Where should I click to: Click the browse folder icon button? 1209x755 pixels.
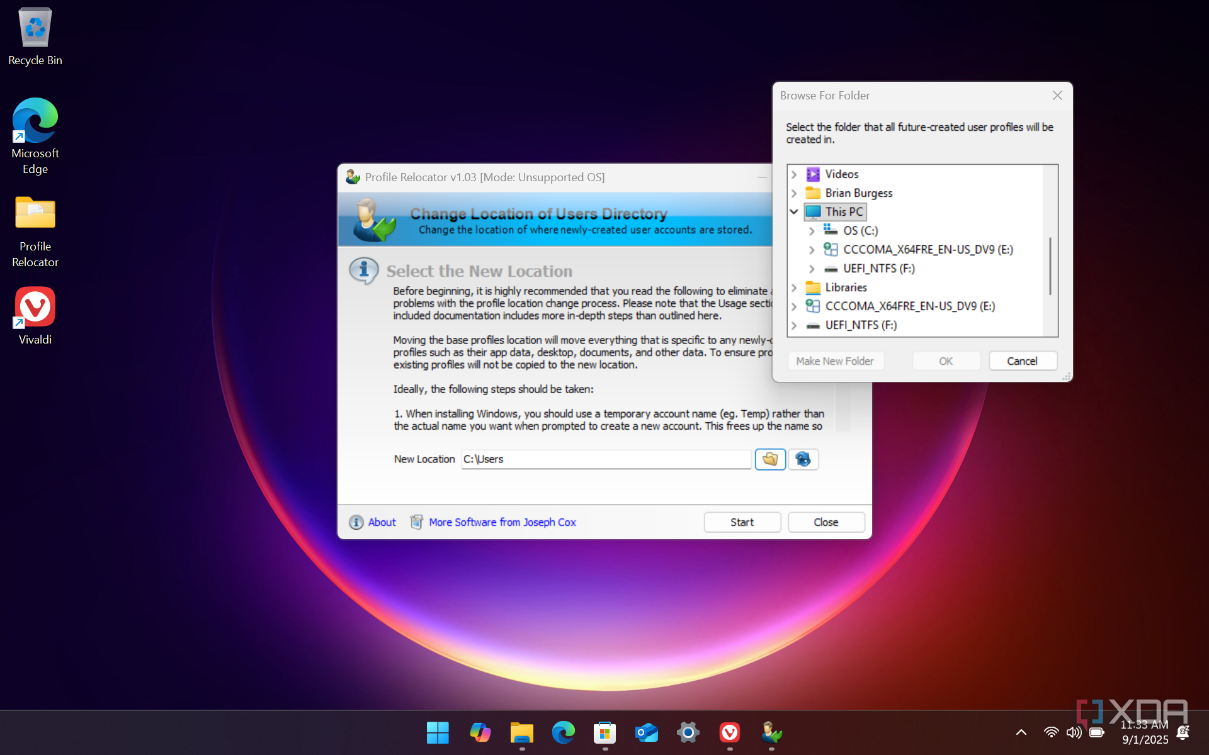[769, 459]
